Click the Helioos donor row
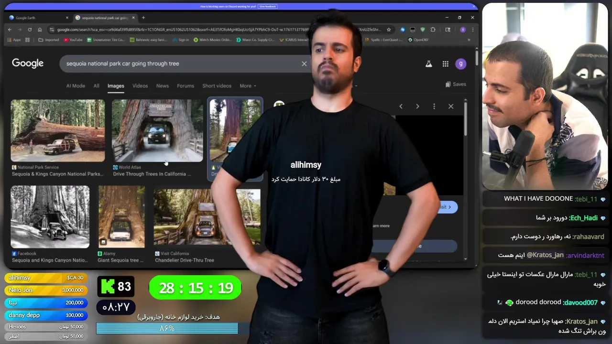Viewport: 612px width, 344px height. pos(46,327)
